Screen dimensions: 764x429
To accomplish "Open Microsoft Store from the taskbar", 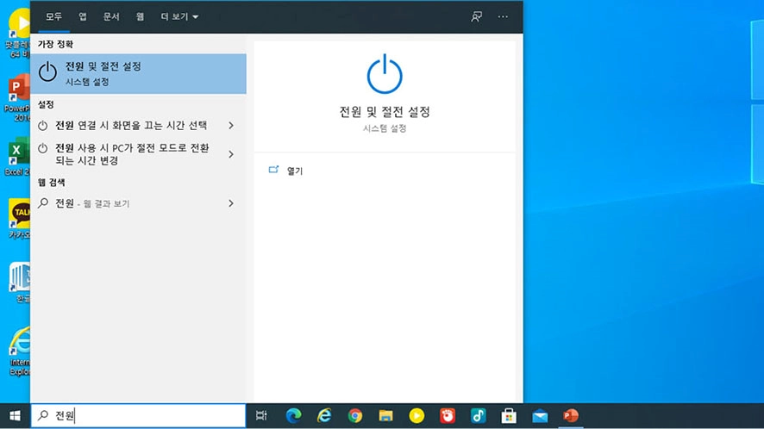I will click(x=509, y=416).
